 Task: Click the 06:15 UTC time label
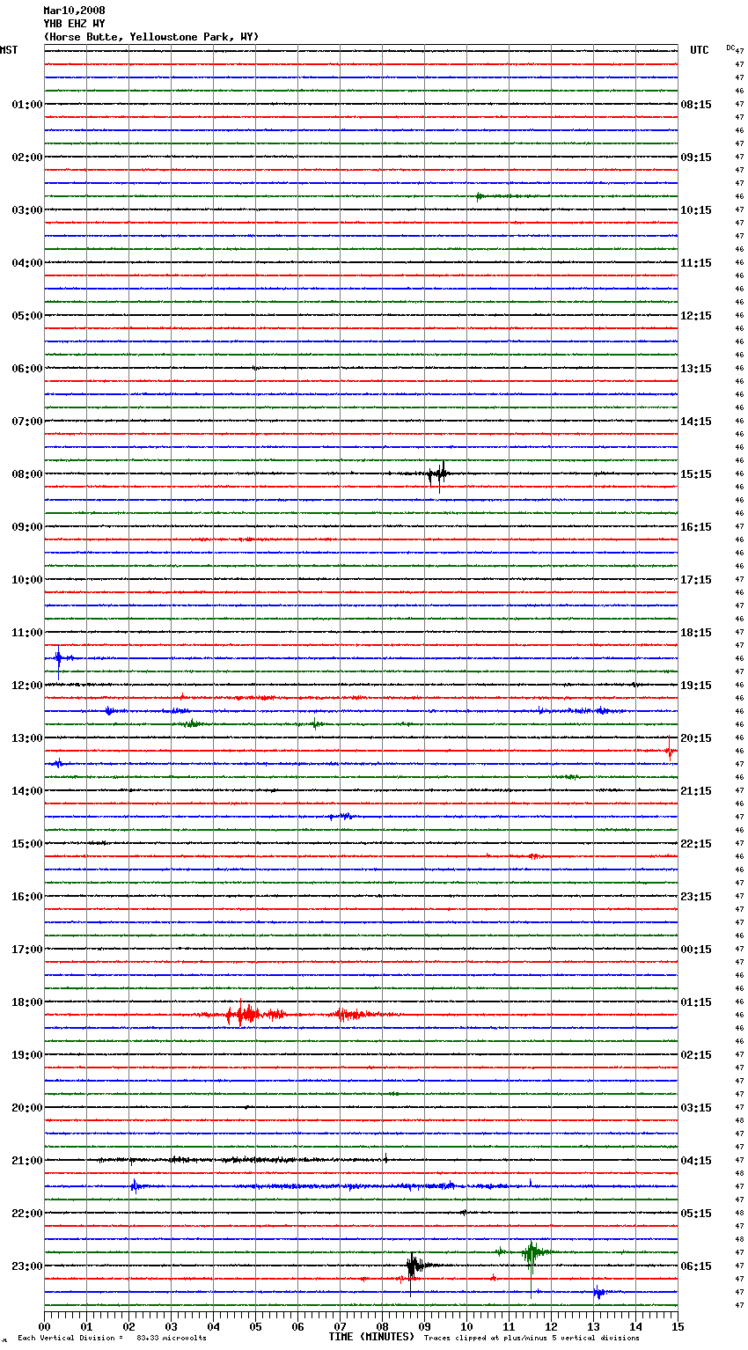click(696, 1266)
